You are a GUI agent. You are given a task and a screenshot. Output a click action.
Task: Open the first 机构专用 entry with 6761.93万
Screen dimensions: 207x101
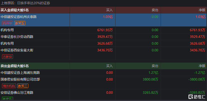[103, 30]
